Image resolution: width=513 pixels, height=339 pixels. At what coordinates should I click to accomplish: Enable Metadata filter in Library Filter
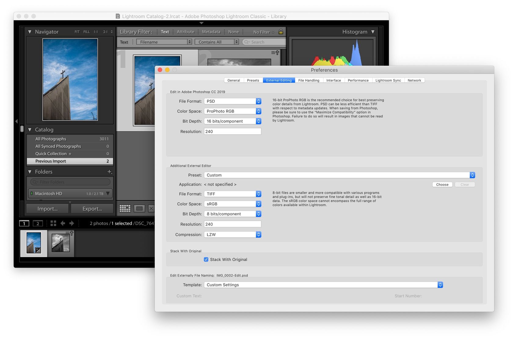(x=211, y=32)
